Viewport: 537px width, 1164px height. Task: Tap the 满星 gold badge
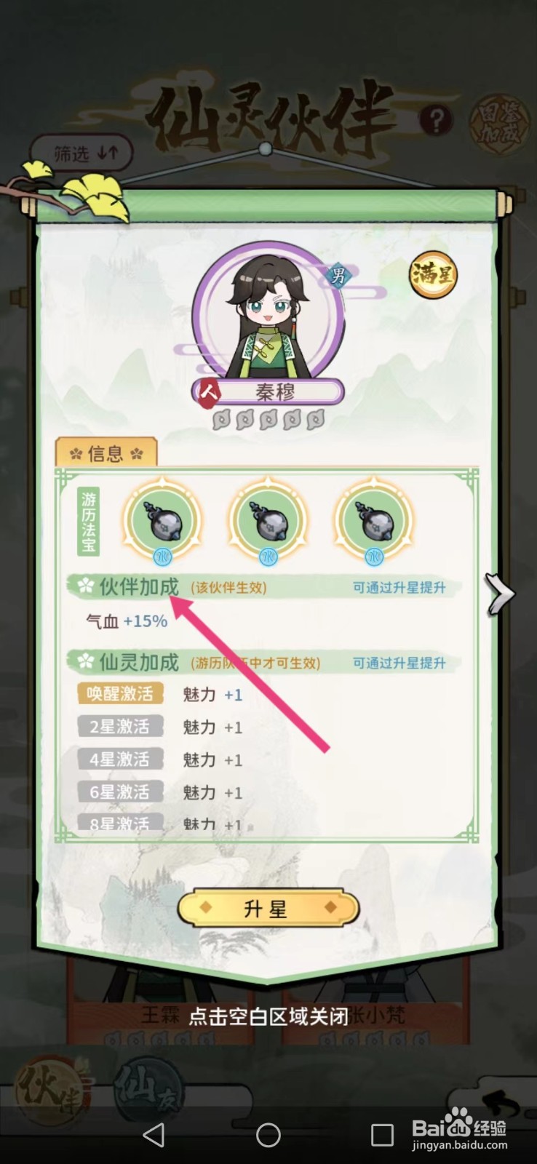click(433, 275)
